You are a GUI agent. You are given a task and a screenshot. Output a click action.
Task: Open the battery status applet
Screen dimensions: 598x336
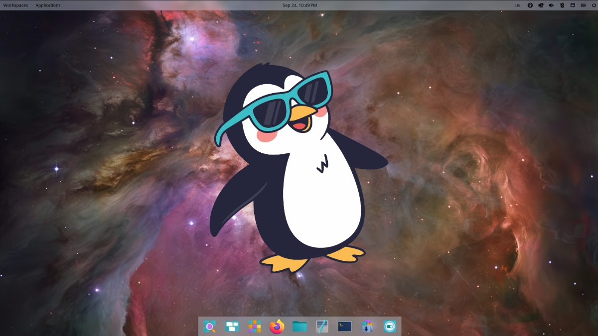(x=584, y=5)
